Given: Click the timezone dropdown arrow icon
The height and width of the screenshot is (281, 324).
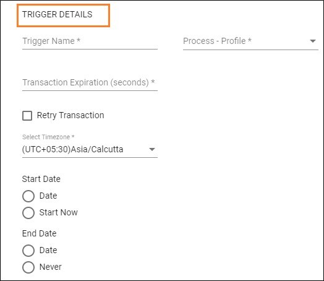Looking at the screenshot, I should coord(152,150).
